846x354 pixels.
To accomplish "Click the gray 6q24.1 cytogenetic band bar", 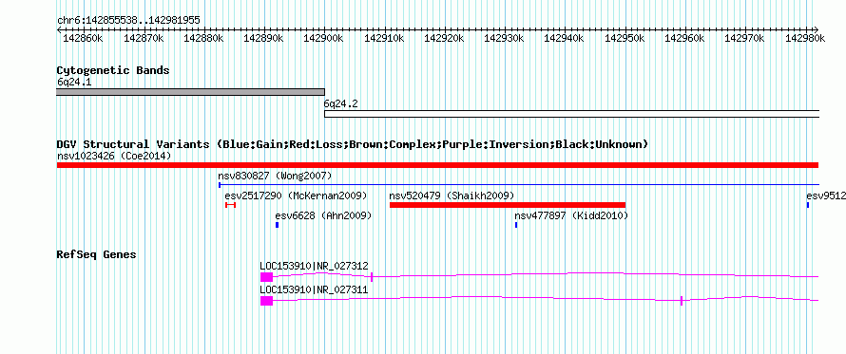I will click(x=190, y=92).
